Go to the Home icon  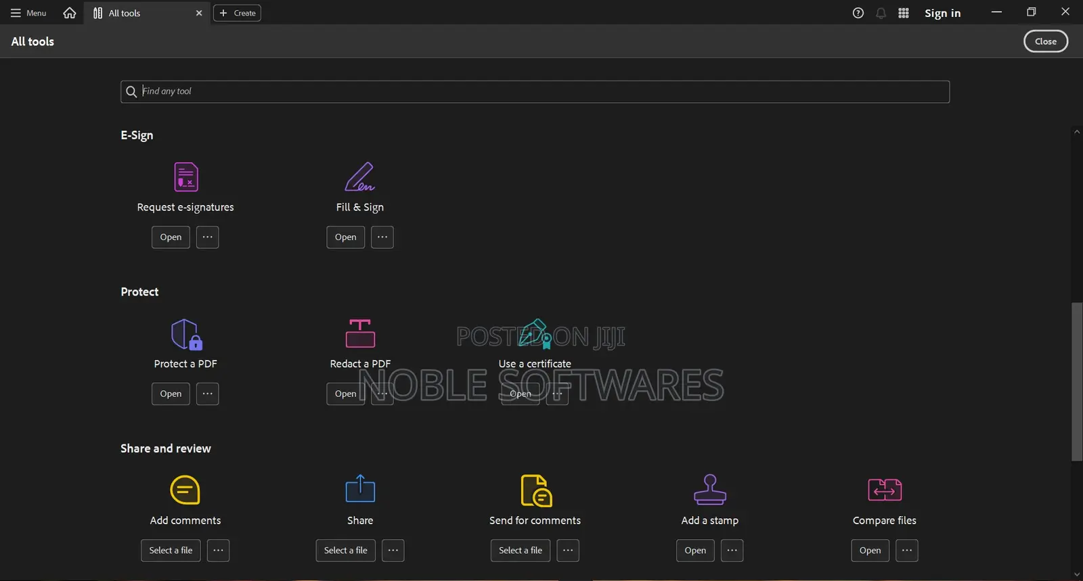pyautogui.click(x=69, y=13)
